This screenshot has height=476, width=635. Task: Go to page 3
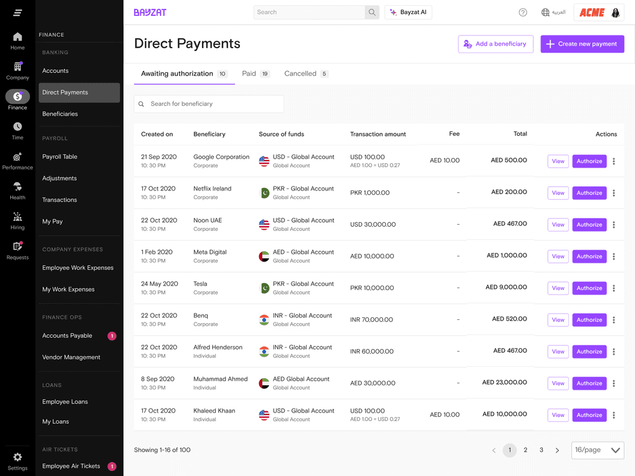(x=541, y=450)
